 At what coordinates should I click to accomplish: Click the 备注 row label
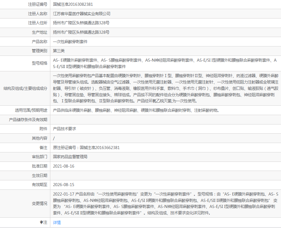point(43,148)
